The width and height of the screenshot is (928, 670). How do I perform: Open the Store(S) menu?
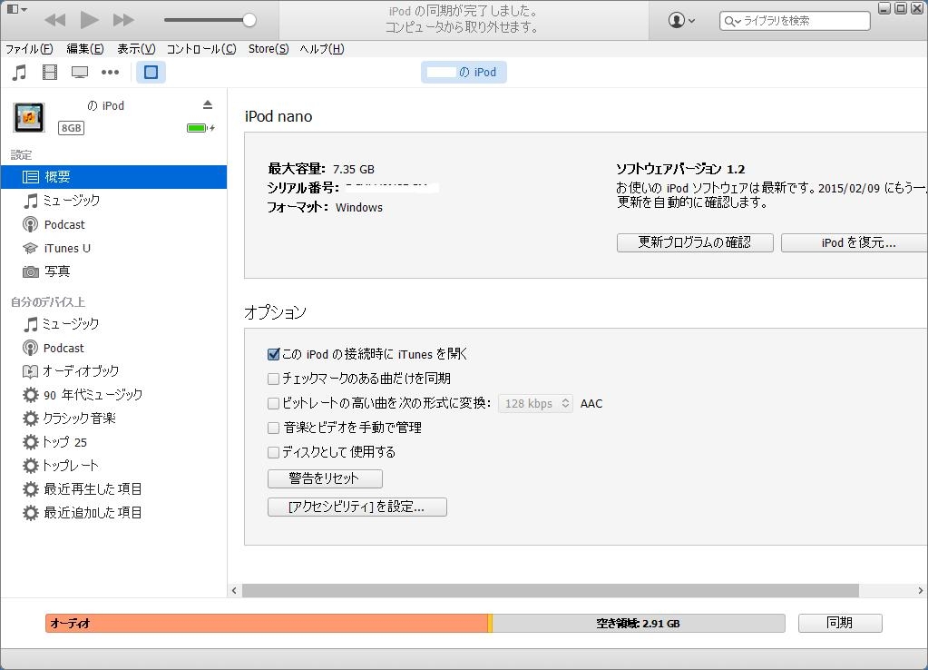point(269,49)
